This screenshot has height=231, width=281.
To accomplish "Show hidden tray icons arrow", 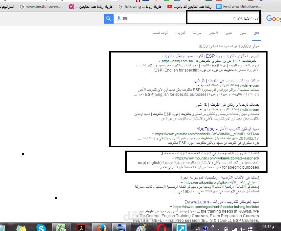I will tap(218, 229).
